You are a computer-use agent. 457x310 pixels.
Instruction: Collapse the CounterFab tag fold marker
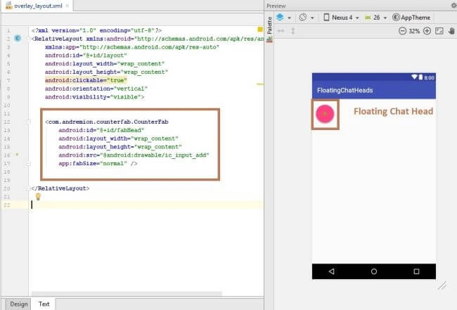(28, 122)
